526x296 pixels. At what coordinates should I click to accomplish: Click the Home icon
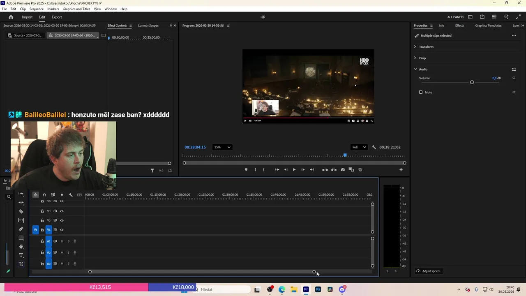tap(11, 17)
